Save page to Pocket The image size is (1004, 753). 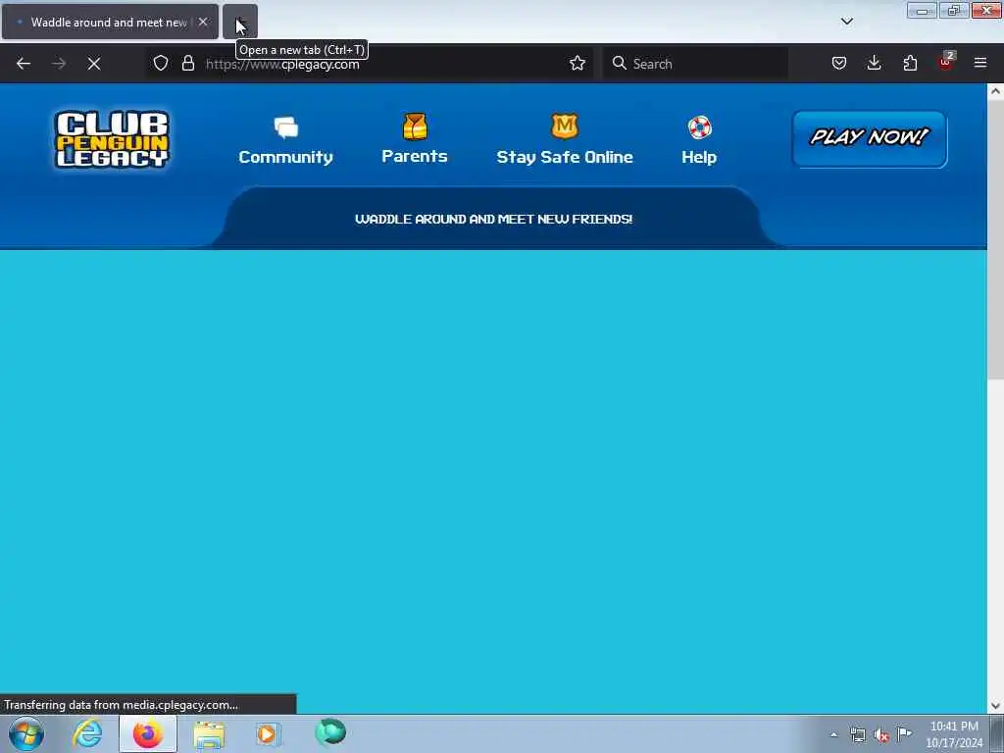(839, 63)
